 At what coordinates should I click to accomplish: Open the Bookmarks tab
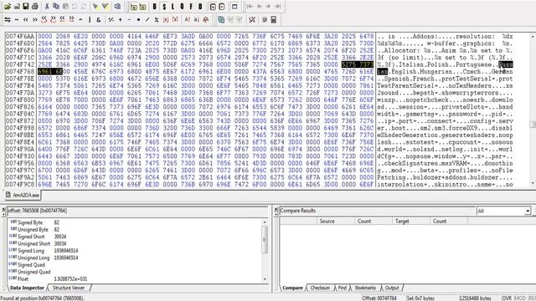pos(365,288)
